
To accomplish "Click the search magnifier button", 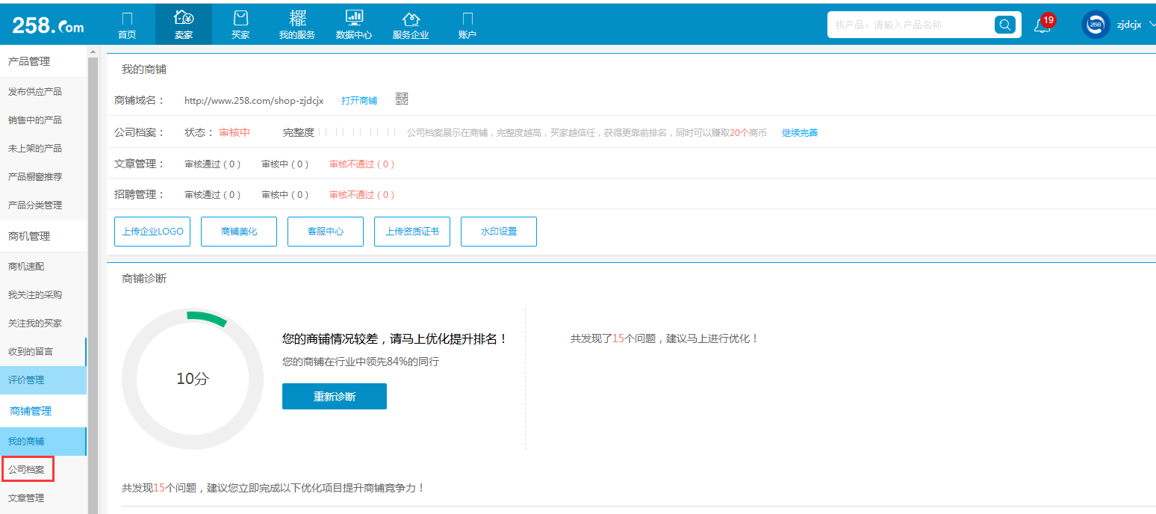I will (x=1005, y=25).
